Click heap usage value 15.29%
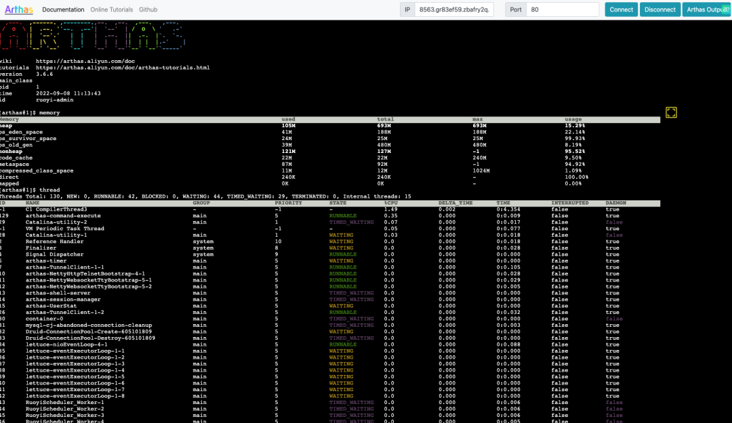This screenshot has height=423, width=732. (575, 125)
